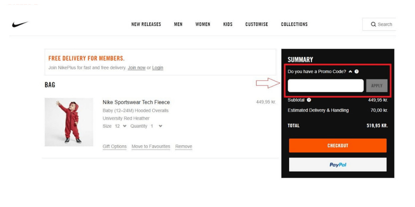
Task: Open the Kids menu
Action: [228, 24]
